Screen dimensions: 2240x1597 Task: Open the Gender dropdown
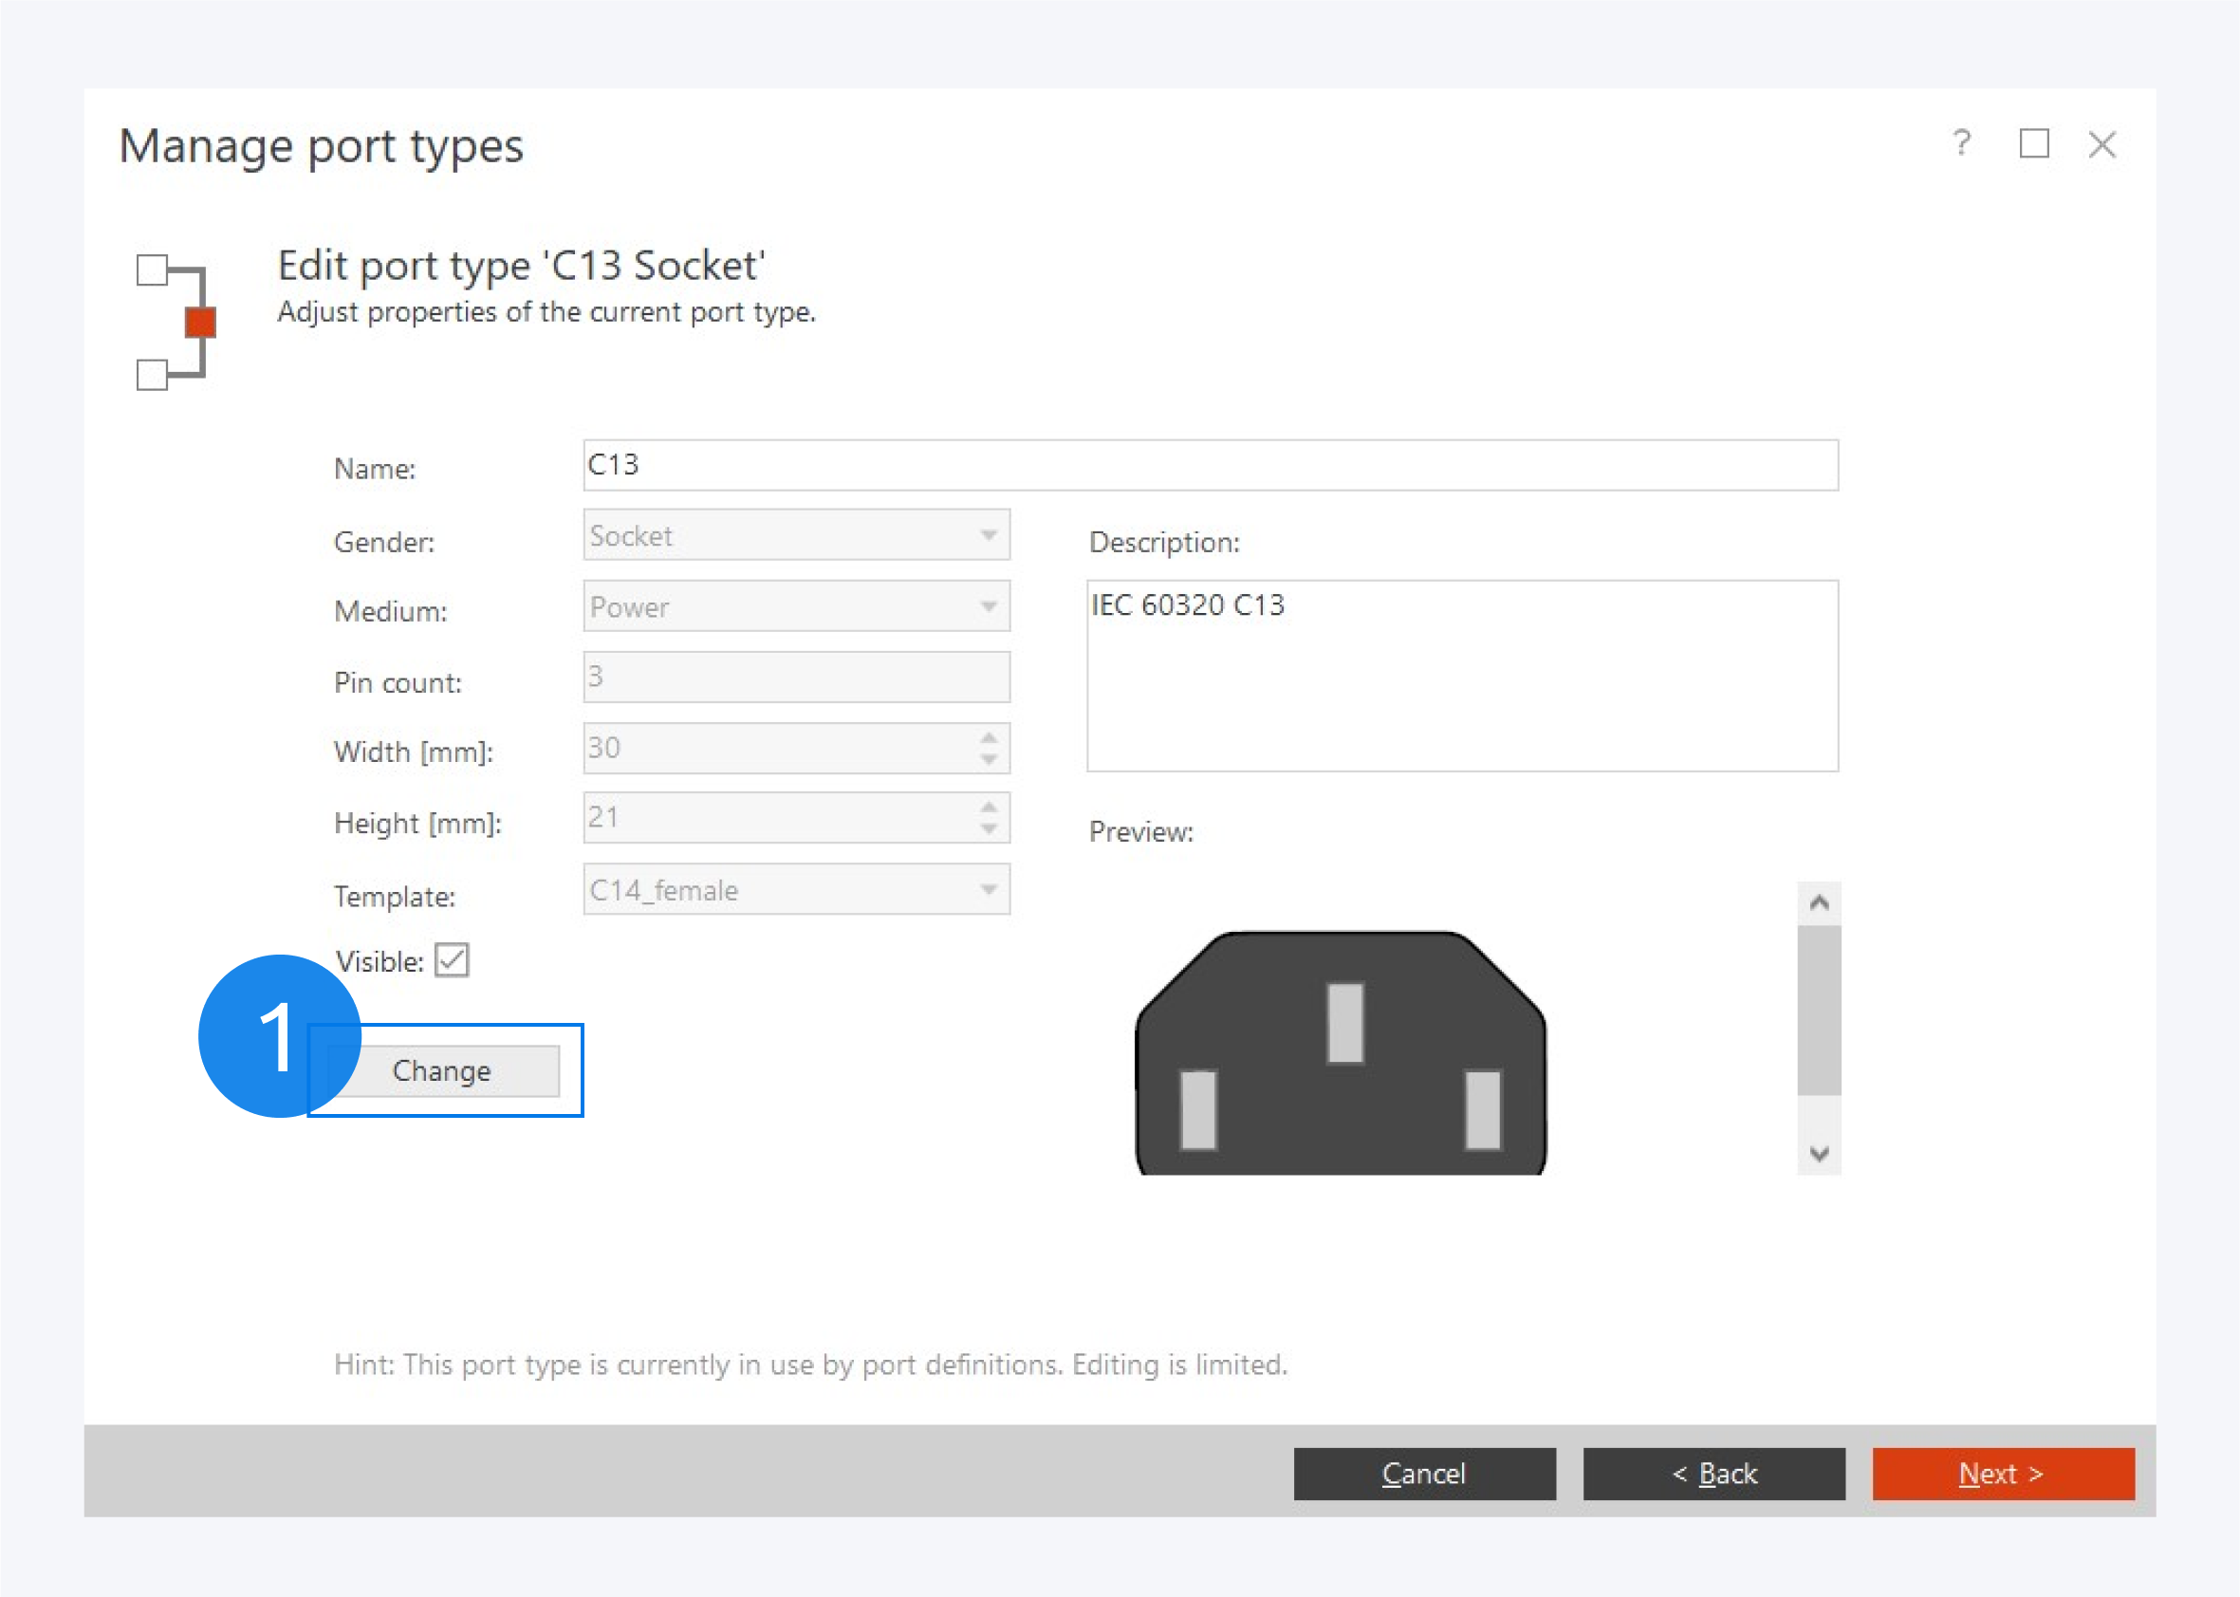[989, 535]
